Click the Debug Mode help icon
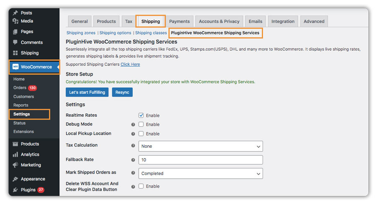The height and width of the screenshot is (203, 377). click(133, 124)
